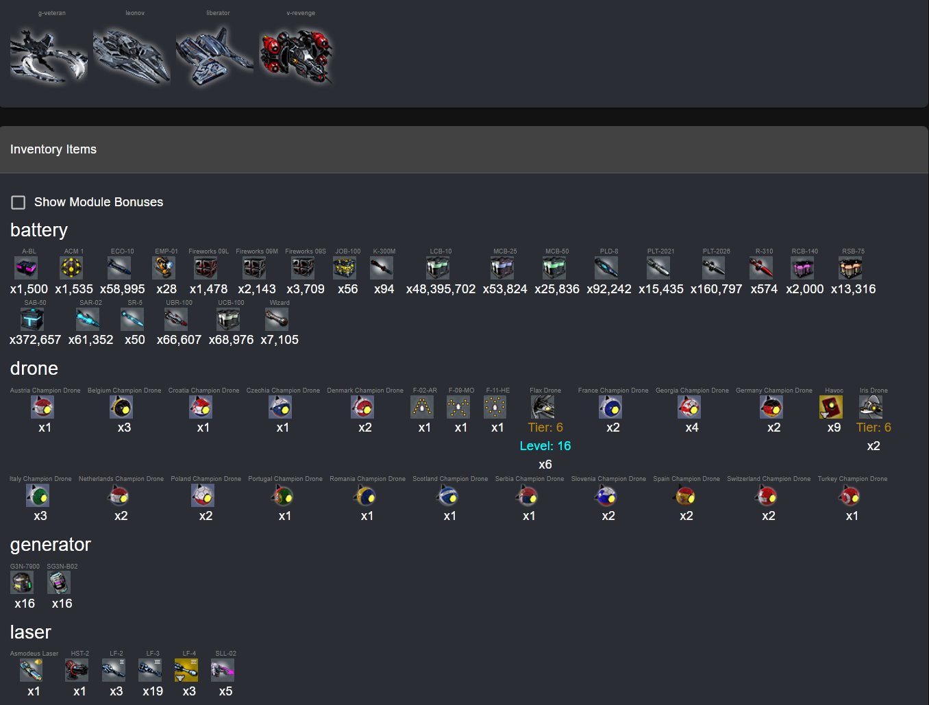
Task: Select the Germany Champion Drone icon
Action: click(x=771, y=407)
